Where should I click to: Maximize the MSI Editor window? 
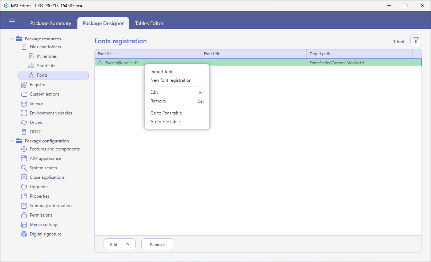(x=406, y=5)
